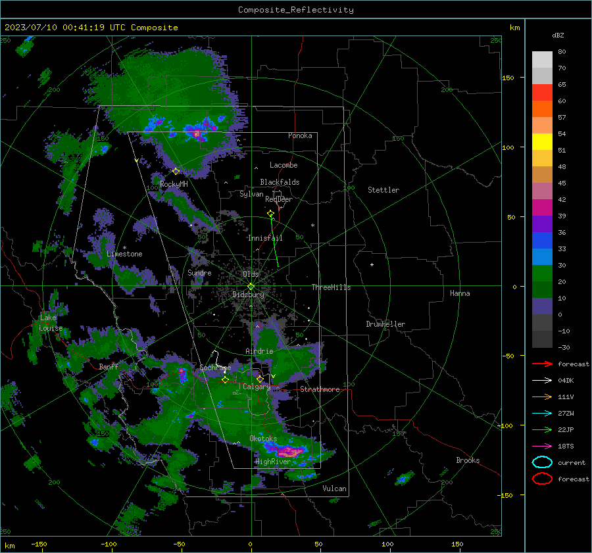Click the Okotoks town label
The image size is (592, 553).
[x=263, y=439]
